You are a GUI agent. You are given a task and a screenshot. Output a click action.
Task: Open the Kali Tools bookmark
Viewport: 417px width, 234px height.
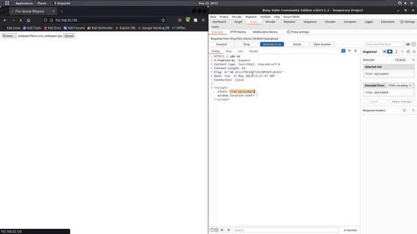coord(32,28)
